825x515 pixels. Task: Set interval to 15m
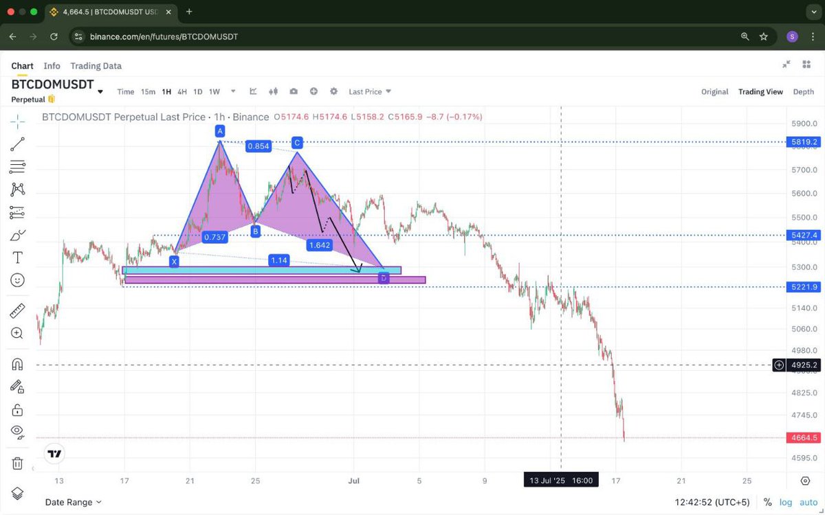pos(148,91)
